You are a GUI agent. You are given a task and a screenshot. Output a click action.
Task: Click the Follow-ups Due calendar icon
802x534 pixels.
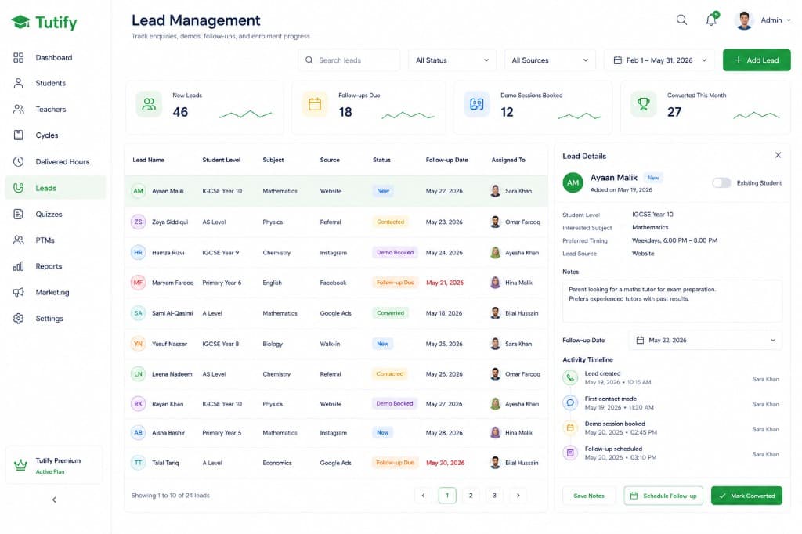(315, 104)
